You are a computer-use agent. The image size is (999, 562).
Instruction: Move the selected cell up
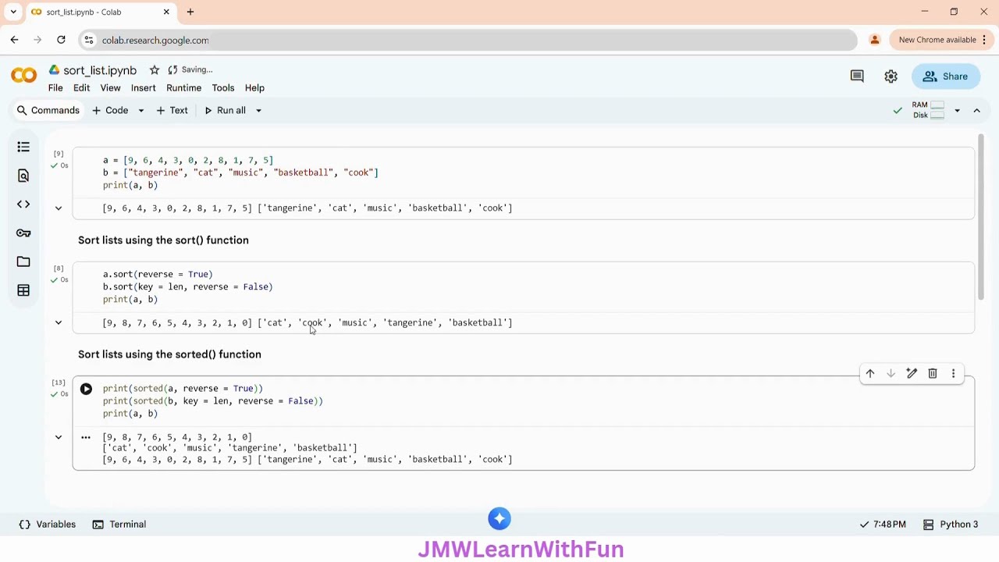(869, 374)
